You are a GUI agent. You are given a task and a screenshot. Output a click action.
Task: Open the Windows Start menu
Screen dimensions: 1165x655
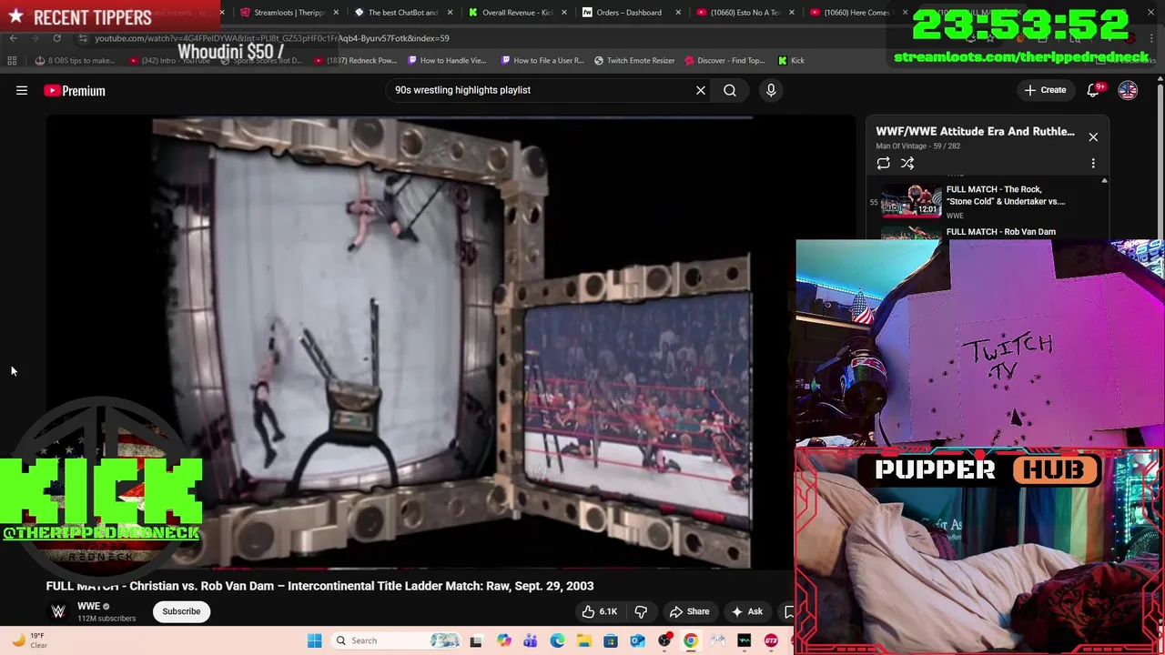(x=314, y=640)
